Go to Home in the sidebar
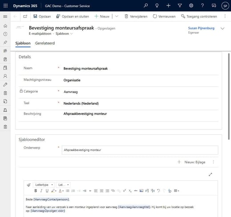The image size is (231, 217). pos(5,26)
